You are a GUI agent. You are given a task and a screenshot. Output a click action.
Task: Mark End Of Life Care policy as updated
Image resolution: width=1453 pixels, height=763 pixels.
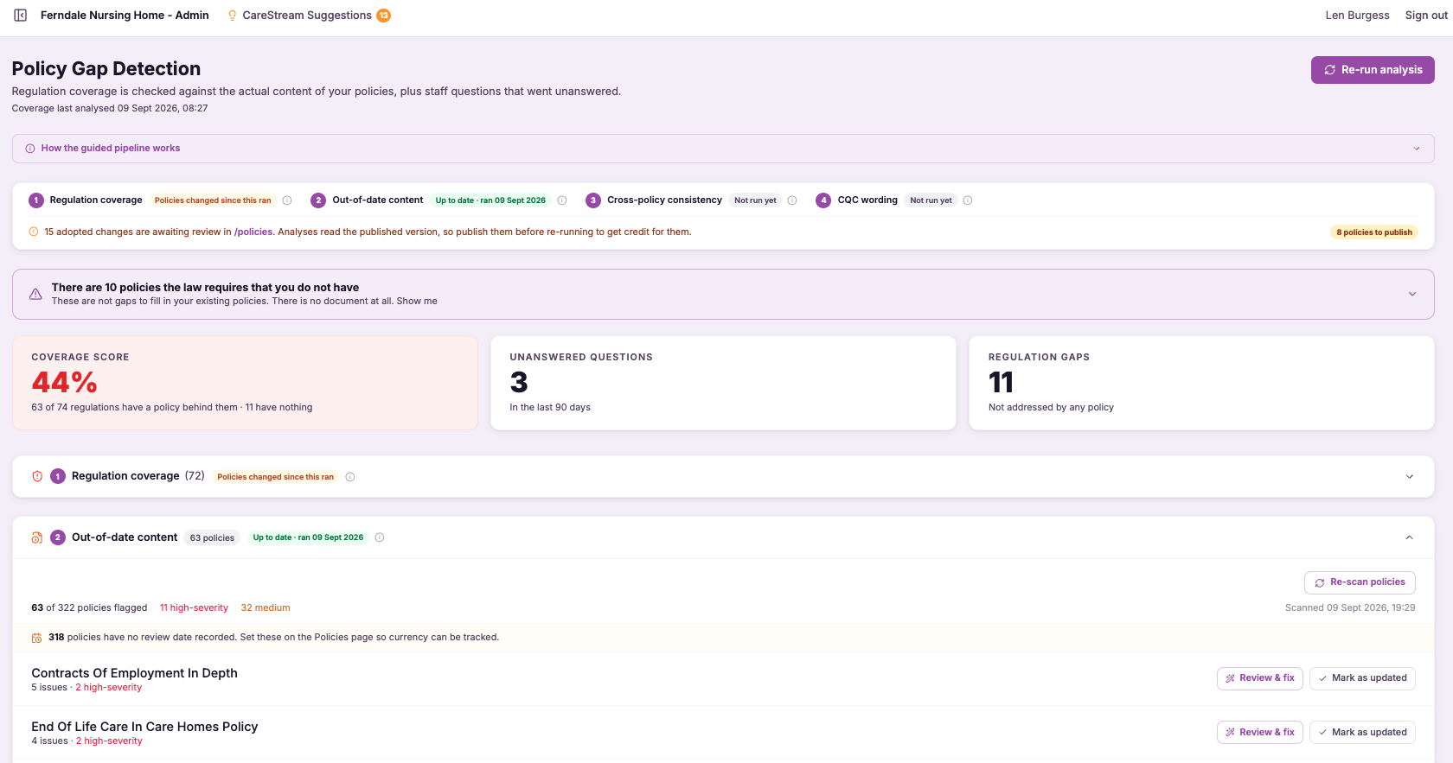point(1362,732)
